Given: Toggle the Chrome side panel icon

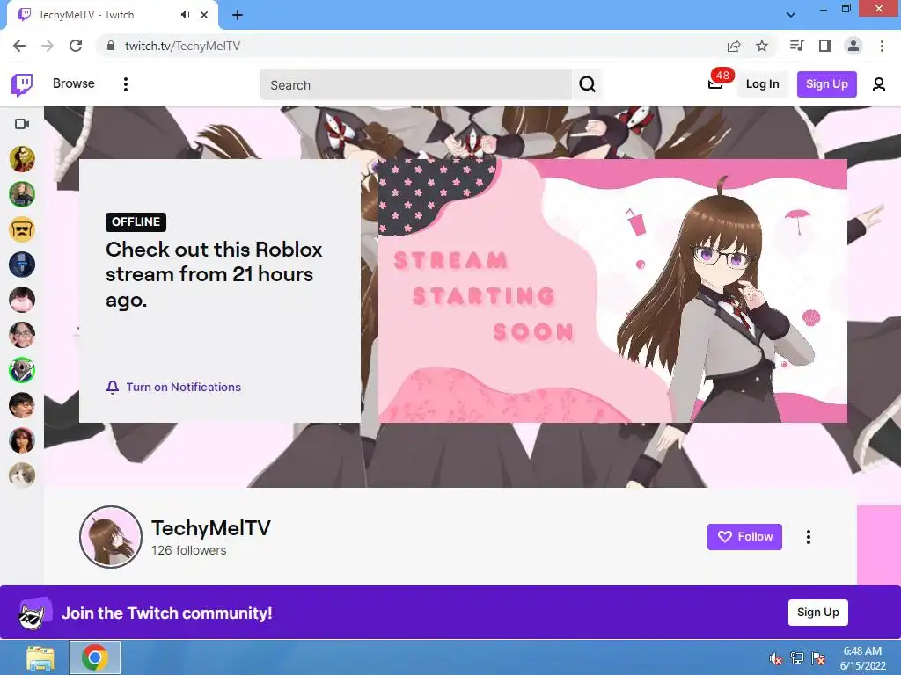Looking at the screenshot, I should tap(825, 46).
